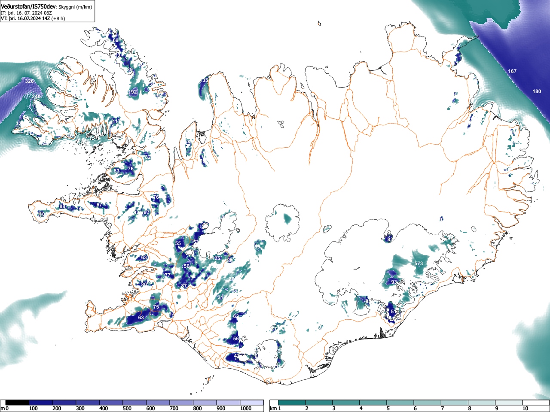Click the '700' tick label on legend
Viewport: 550px width, 412px height.
point(174,409)
